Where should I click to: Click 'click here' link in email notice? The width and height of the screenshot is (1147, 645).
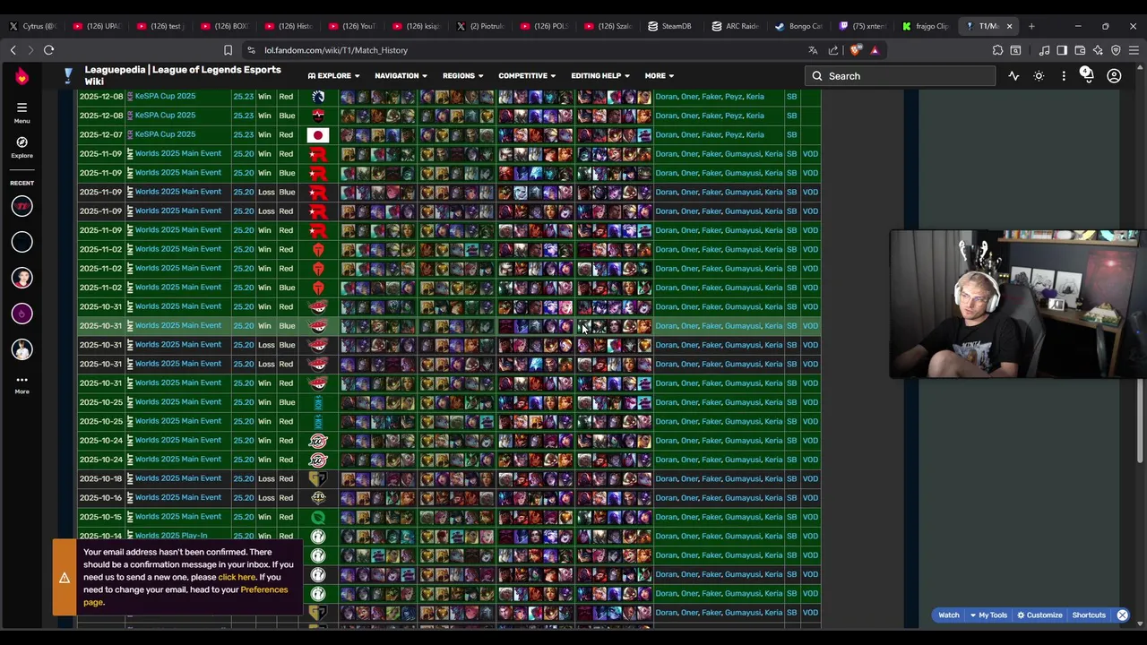(x=237, y=577)
